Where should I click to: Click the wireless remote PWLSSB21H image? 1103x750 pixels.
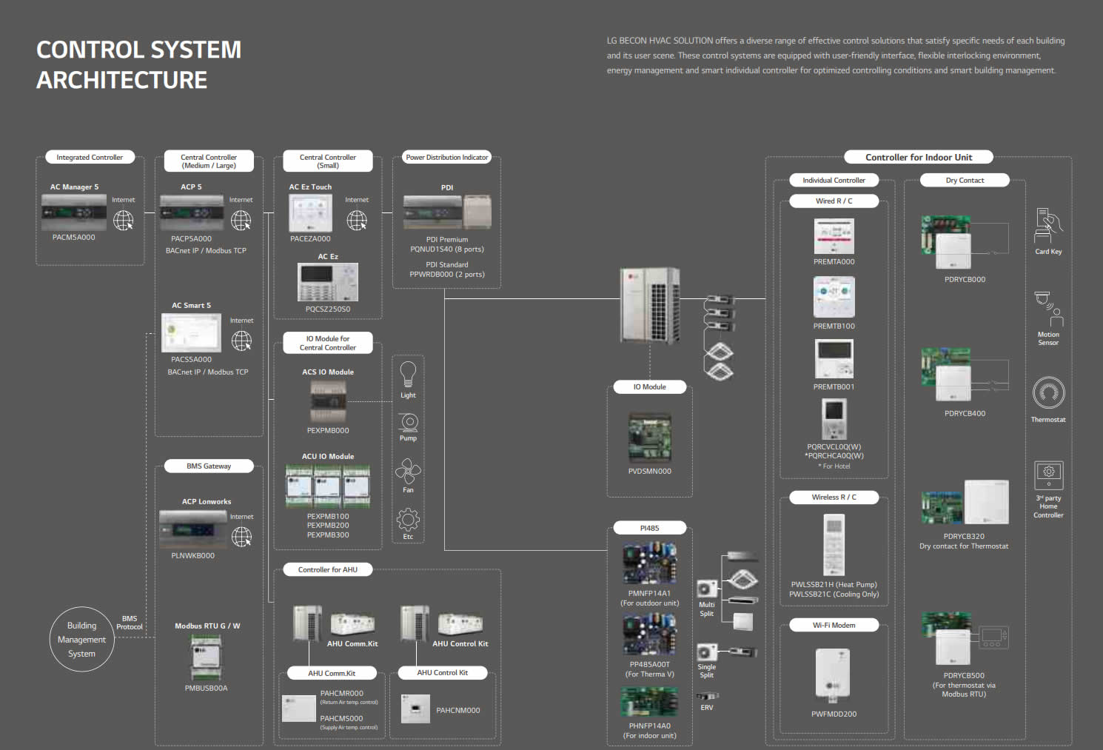click(834, 546)
